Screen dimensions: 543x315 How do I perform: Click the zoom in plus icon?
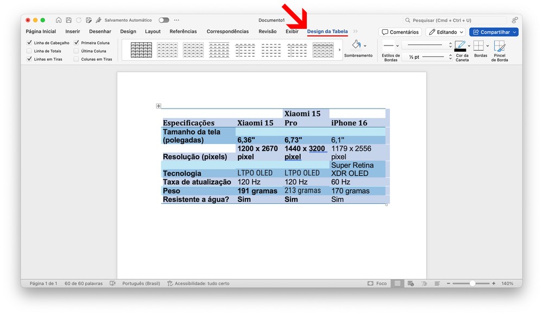coord(494,283)
